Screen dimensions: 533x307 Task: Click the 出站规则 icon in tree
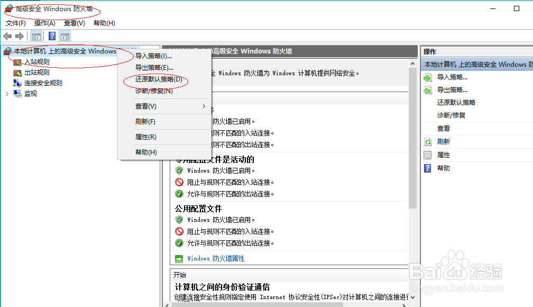pyautogui.click(x=17, y=73)
